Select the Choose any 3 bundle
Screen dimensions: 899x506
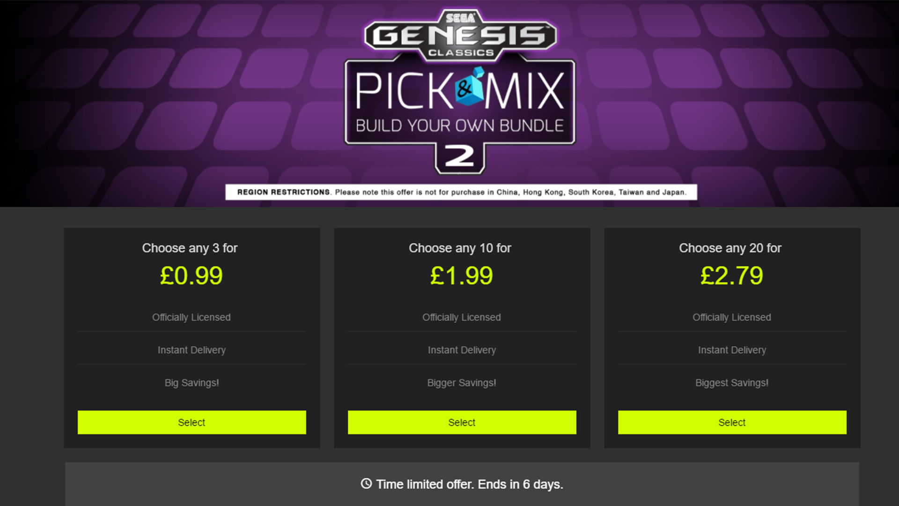coord(192,422)
